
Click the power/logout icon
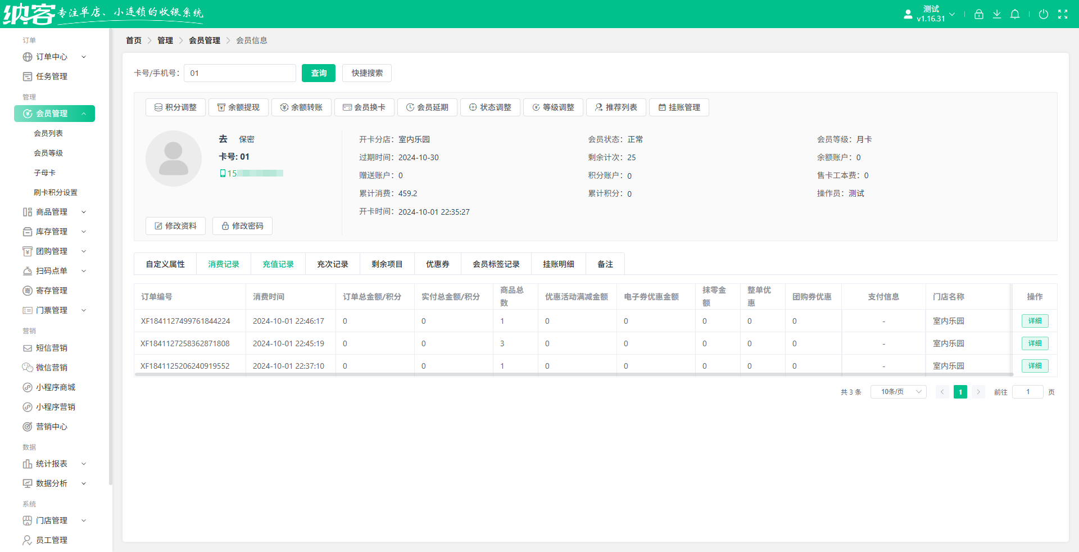[1044, 14]
